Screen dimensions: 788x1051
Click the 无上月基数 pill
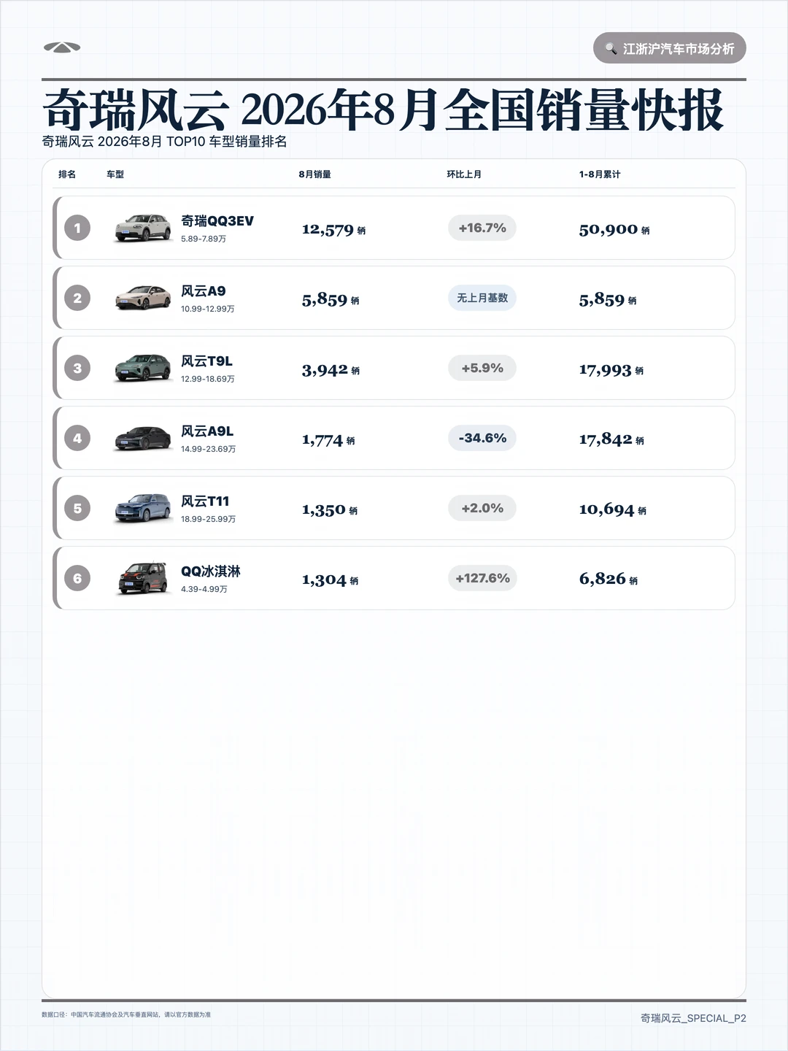click(x=482, y=298)
